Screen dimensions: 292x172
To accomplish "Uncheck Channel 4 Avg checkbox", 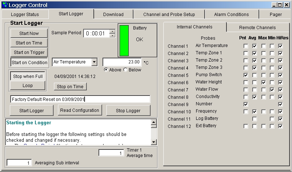I will pyautogui.click(x=254, y=68).
